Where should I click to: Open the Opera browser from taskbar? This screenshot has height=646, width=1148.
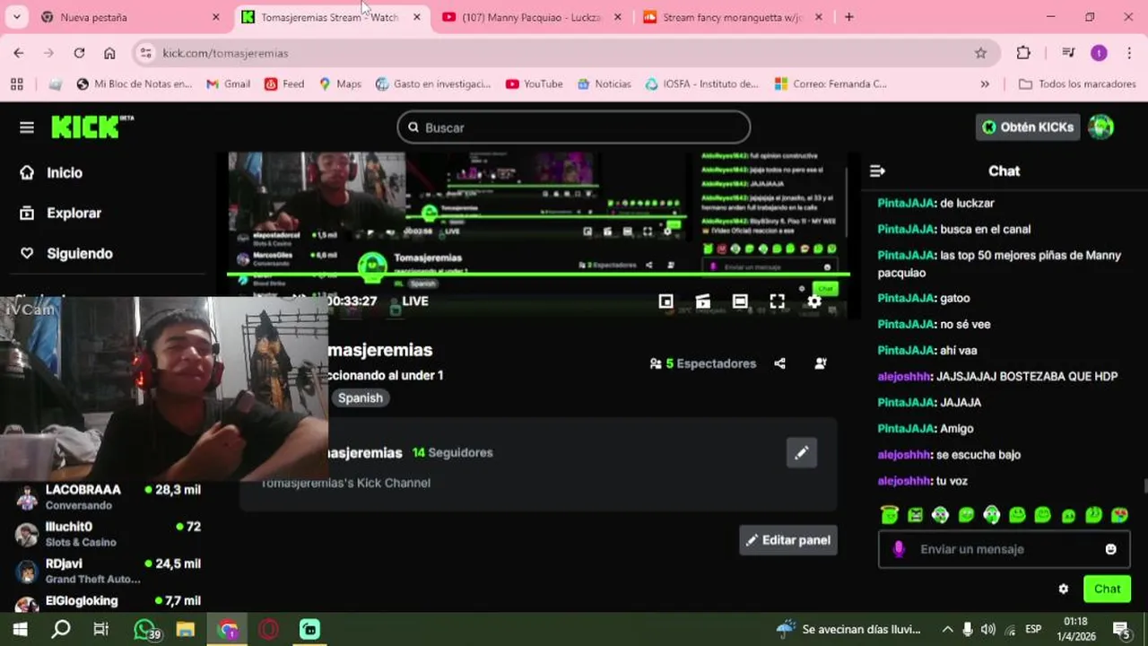pyautogui.click(x=268, y=629)
